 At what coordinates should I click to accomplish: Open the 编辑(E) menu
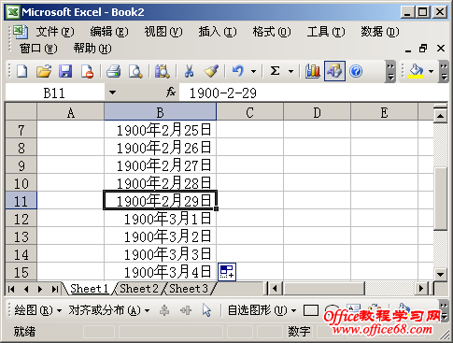(109, 32)
